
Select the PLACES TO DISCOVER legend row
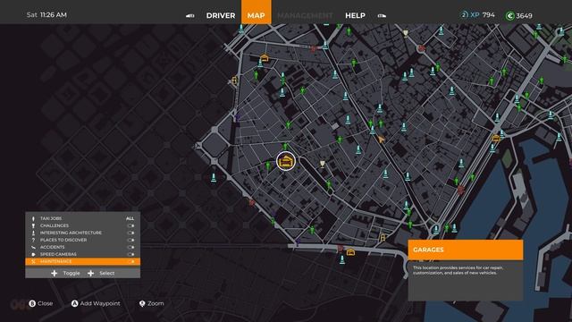point(83,240)
